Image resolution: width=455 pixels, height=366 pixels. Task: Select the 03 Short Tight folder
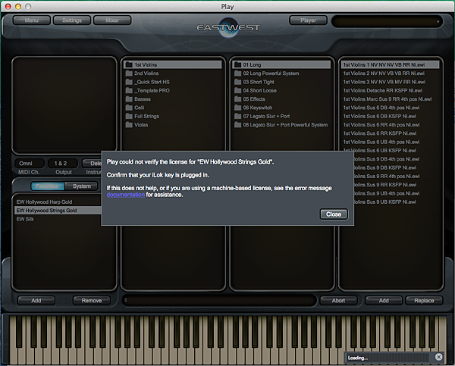[281, 82]
